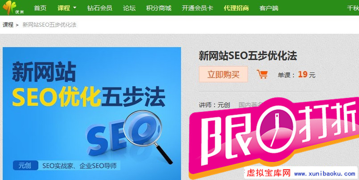This screenshot has width=359, height=180.
Task: Open the 开通会员卡 menu item
Action: (198, 8)
